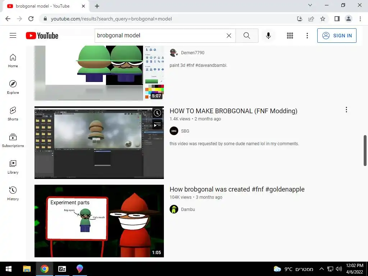Reload the page
The height and width of the screenshot is (276, 368).
(x=31, y=19)
